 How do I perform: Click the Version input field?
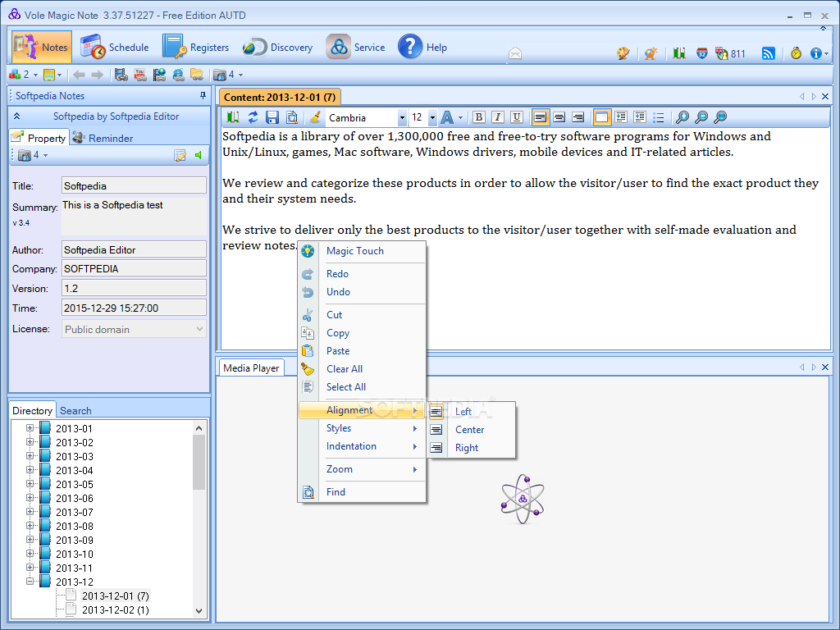(x=134, y=288)
